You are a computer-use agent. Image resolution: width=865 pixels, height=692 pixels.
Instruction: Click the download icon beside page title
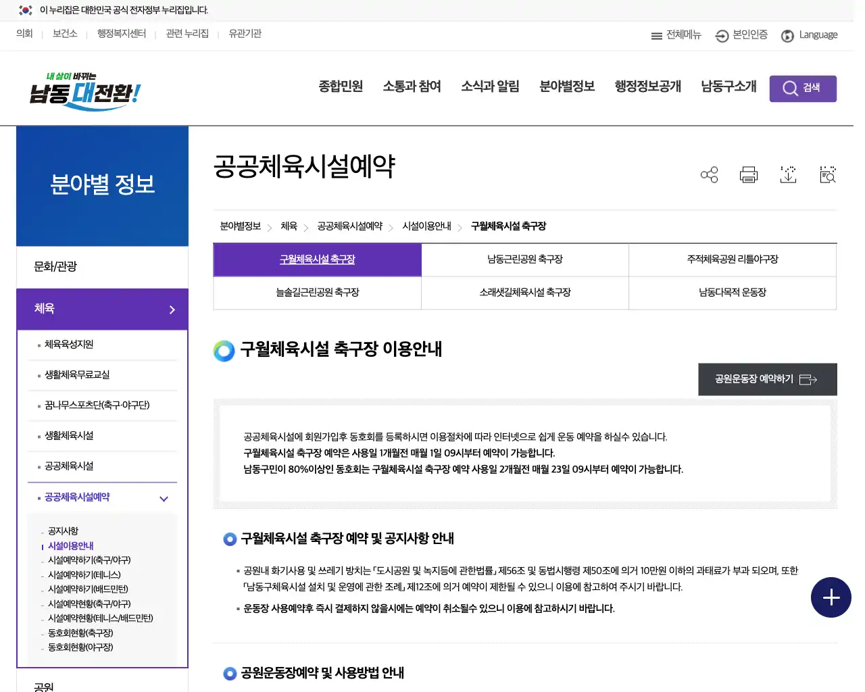[788, 175]
